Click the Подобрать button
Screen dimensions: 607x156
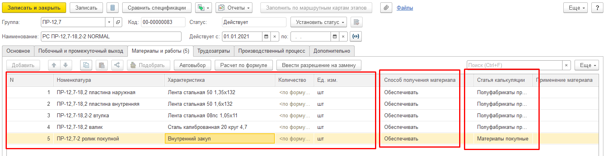(x=148, y=65)
